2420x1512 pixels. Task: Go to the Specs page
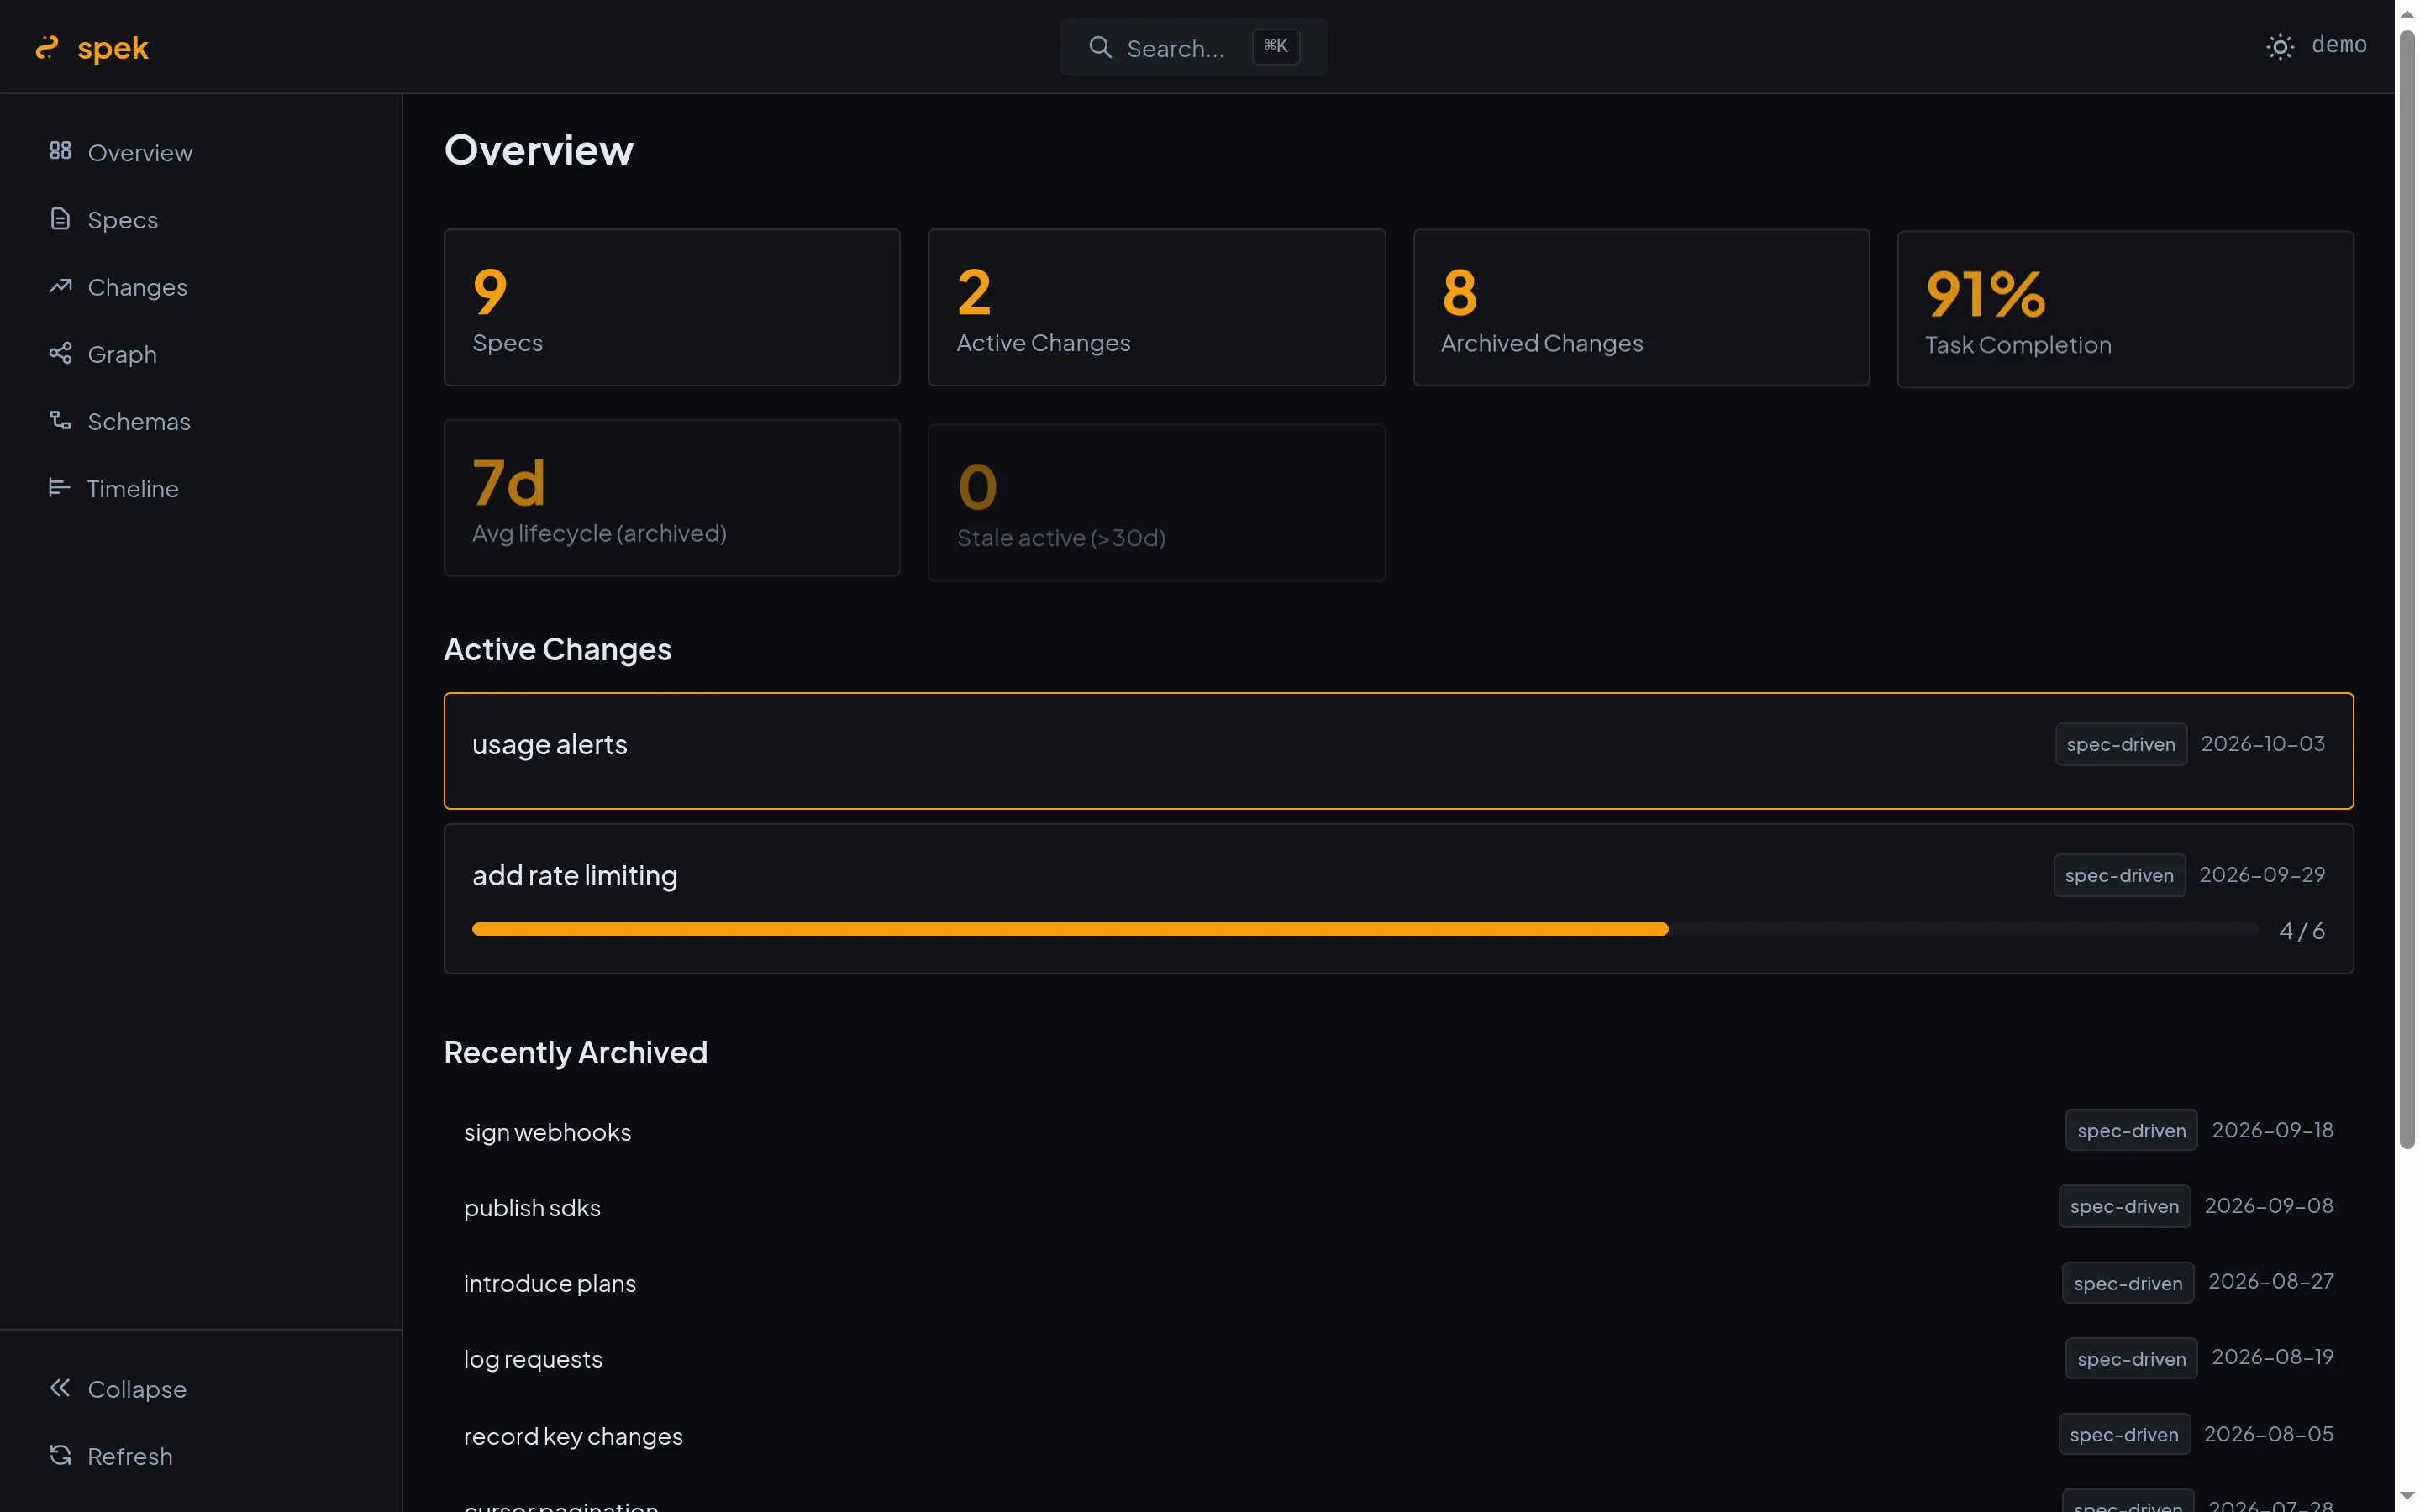201,219
